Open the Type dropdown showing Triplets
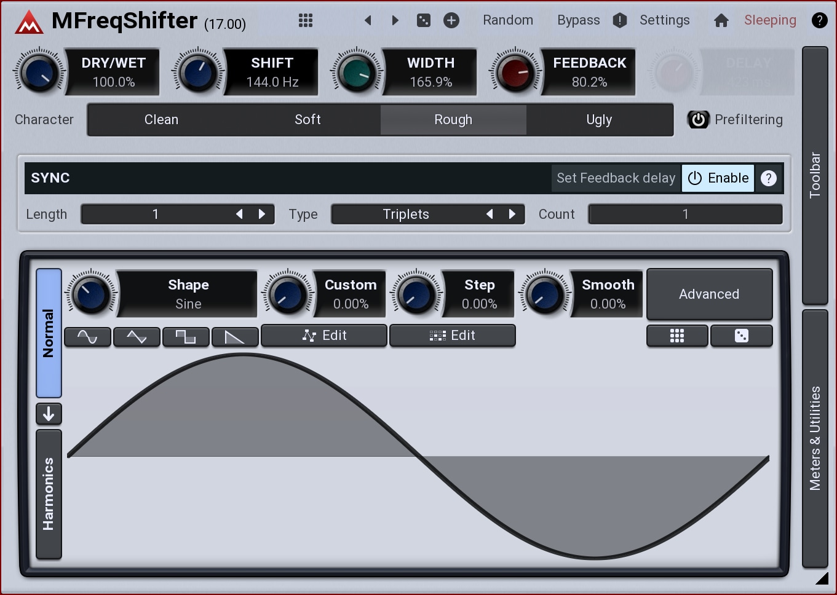The height and width of the screenshot is (595, 837). point(406,214)
